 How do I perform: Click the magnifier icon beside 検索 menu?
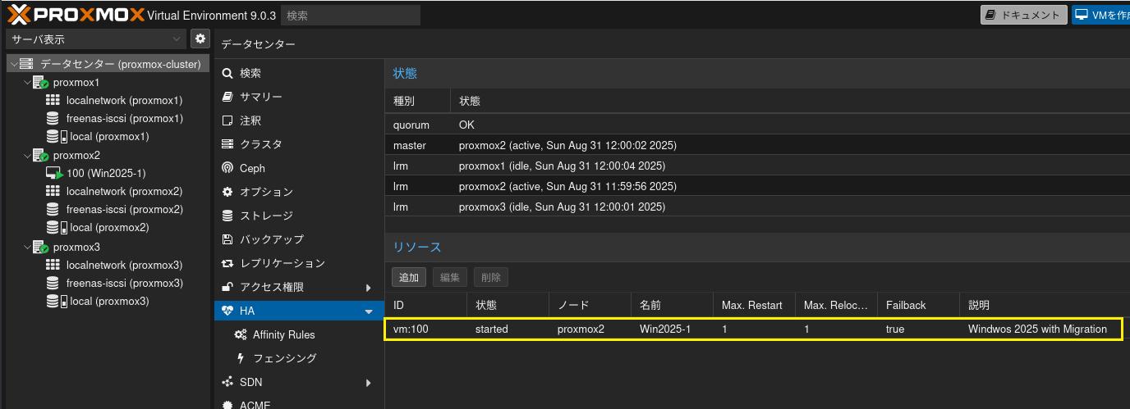pos(227,73)
